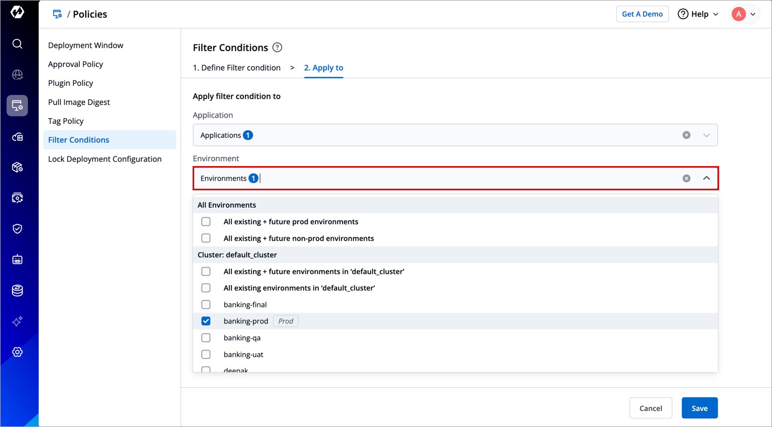Collapse the Environments dropdown chevron

click(x=706, y=178)
